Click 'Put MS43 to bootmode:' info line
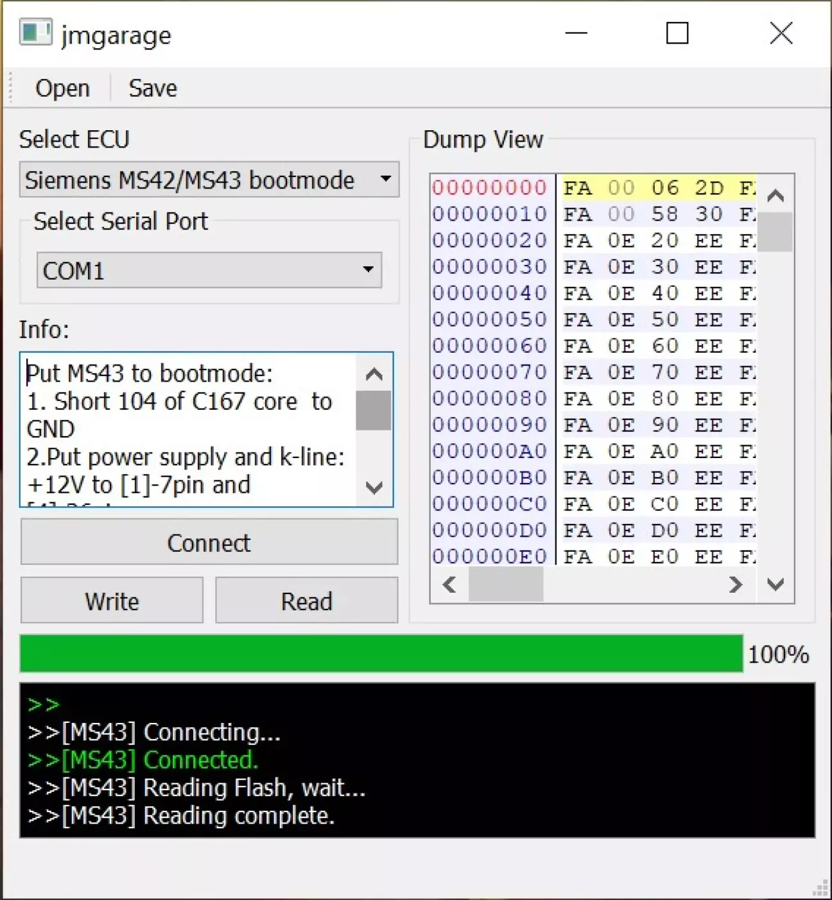The width and height of the screenshot is (832, 900). pos(150,373)
